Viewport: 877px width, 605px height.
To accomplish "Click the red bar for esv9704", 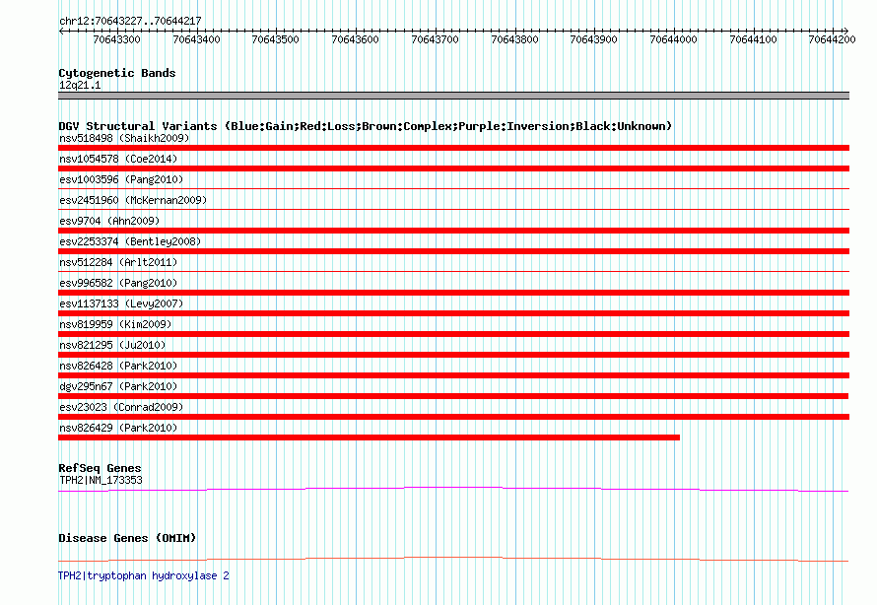I will 453,231.
